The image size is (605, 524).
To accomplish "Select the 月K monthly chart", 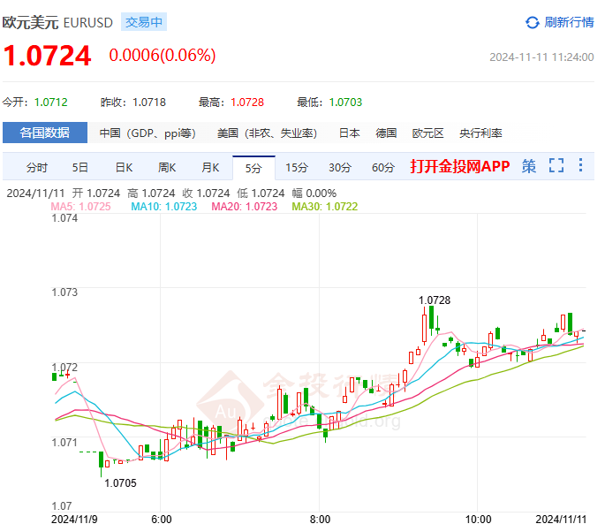I will [210, 167].
